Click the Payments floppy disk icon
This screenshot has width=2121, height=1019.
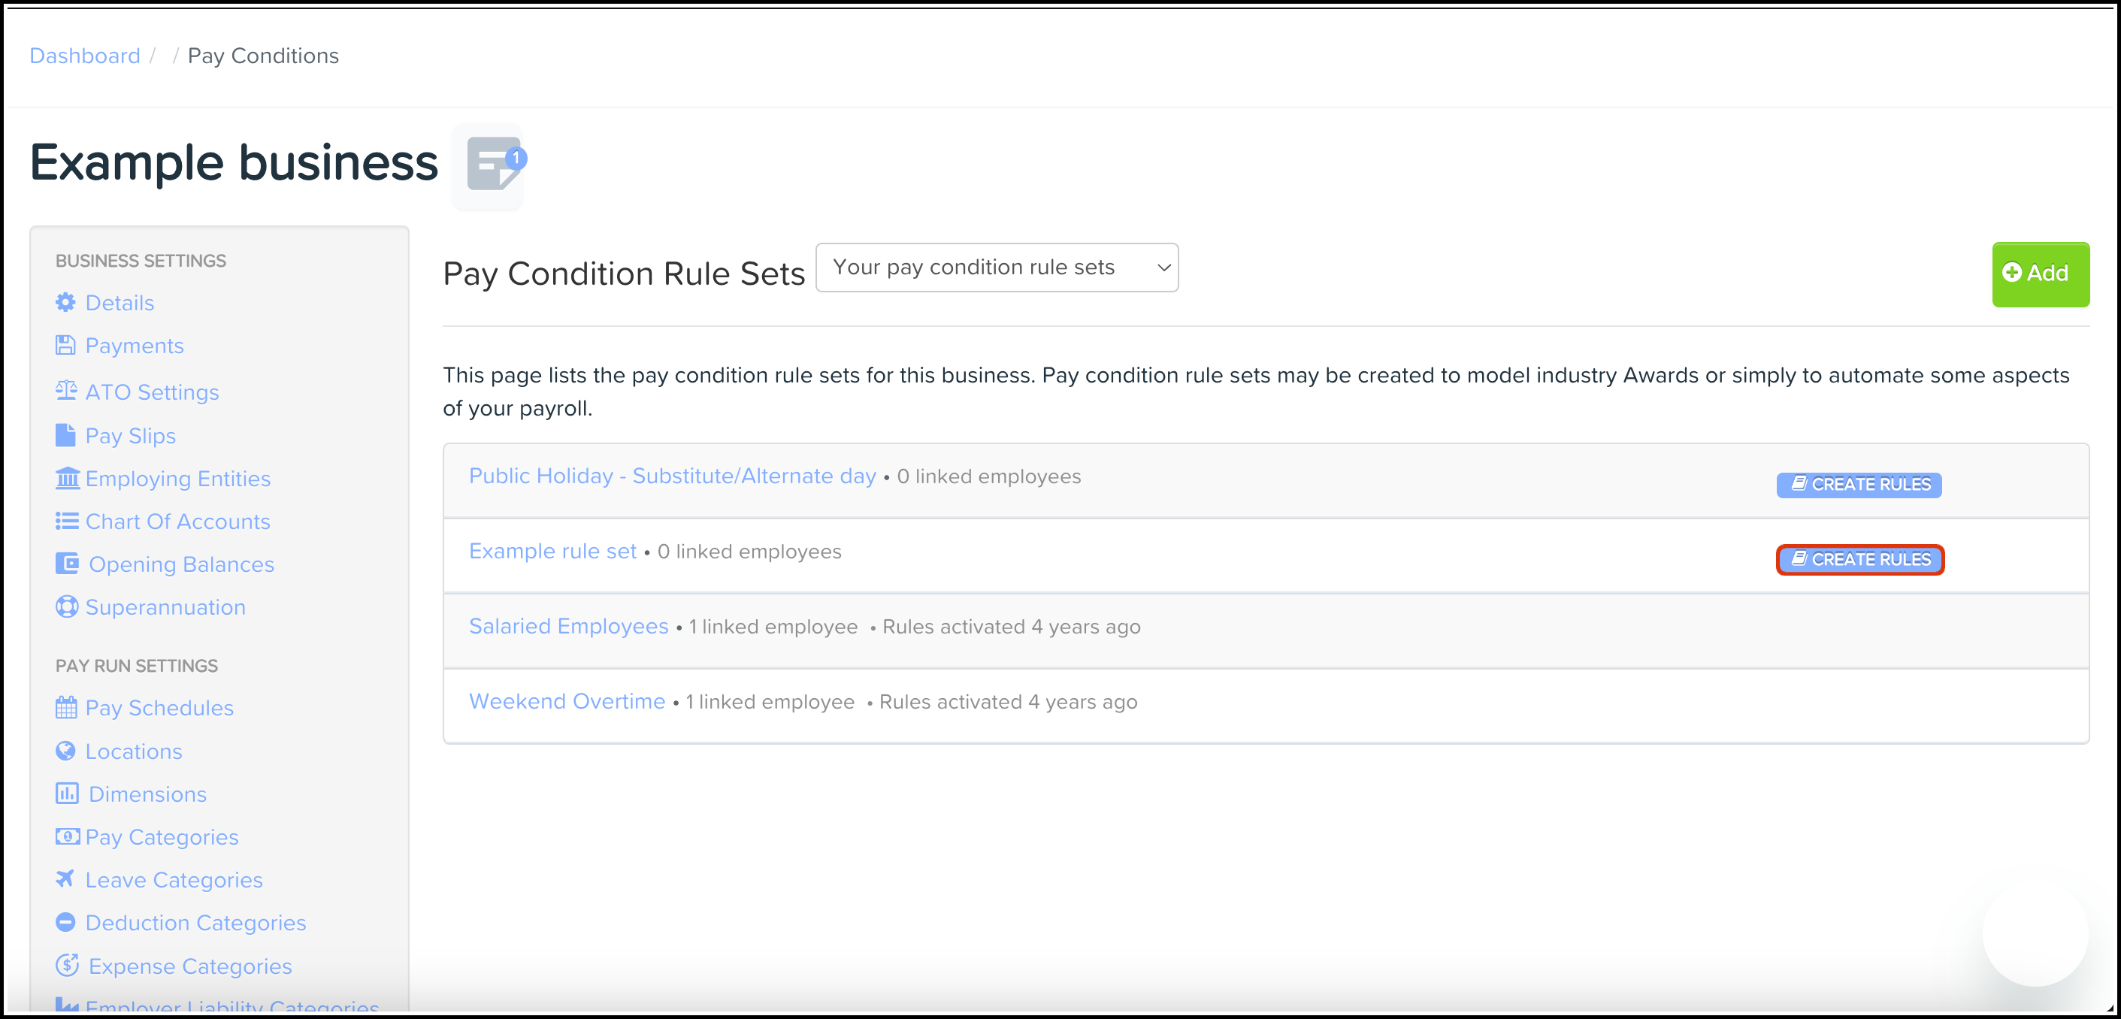(65, 345)
